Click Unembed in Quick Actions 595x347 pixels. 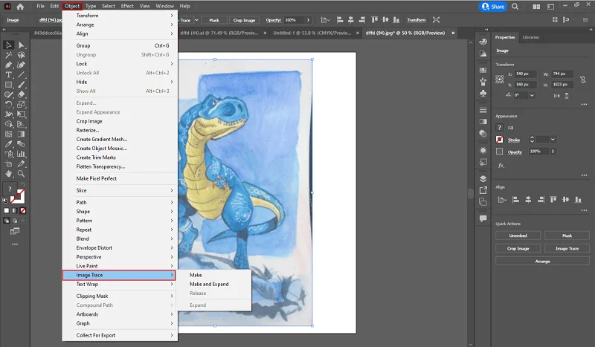click(x=518, y=236)
